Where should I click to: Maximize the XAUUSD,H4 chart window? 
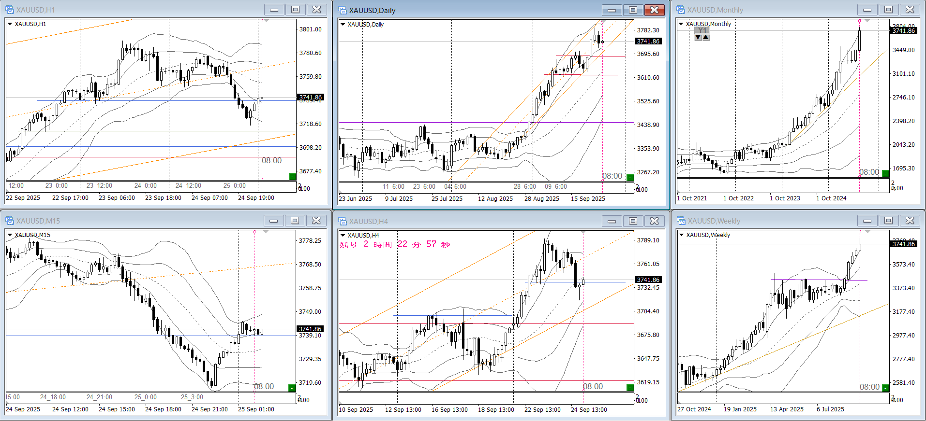tap(633, 221)
